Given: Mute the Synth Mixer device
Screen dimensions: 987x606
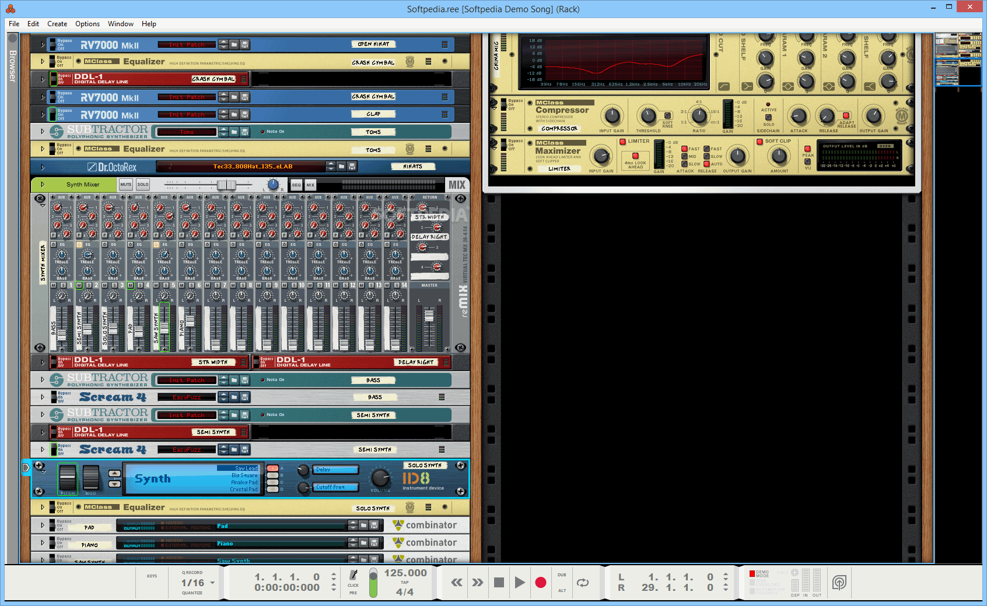Looking at the screenshot, I should click(x=125, y=185).
